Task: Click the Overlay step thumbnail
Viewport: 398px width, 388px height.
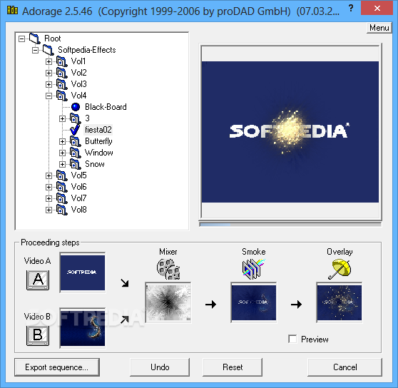Action: click(340, 302)
